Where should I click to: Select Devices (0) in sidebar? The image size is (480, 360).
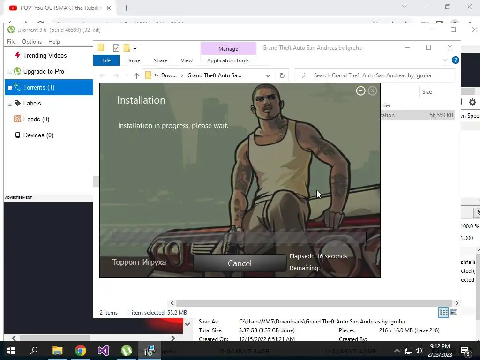click(x=34, y=135)
